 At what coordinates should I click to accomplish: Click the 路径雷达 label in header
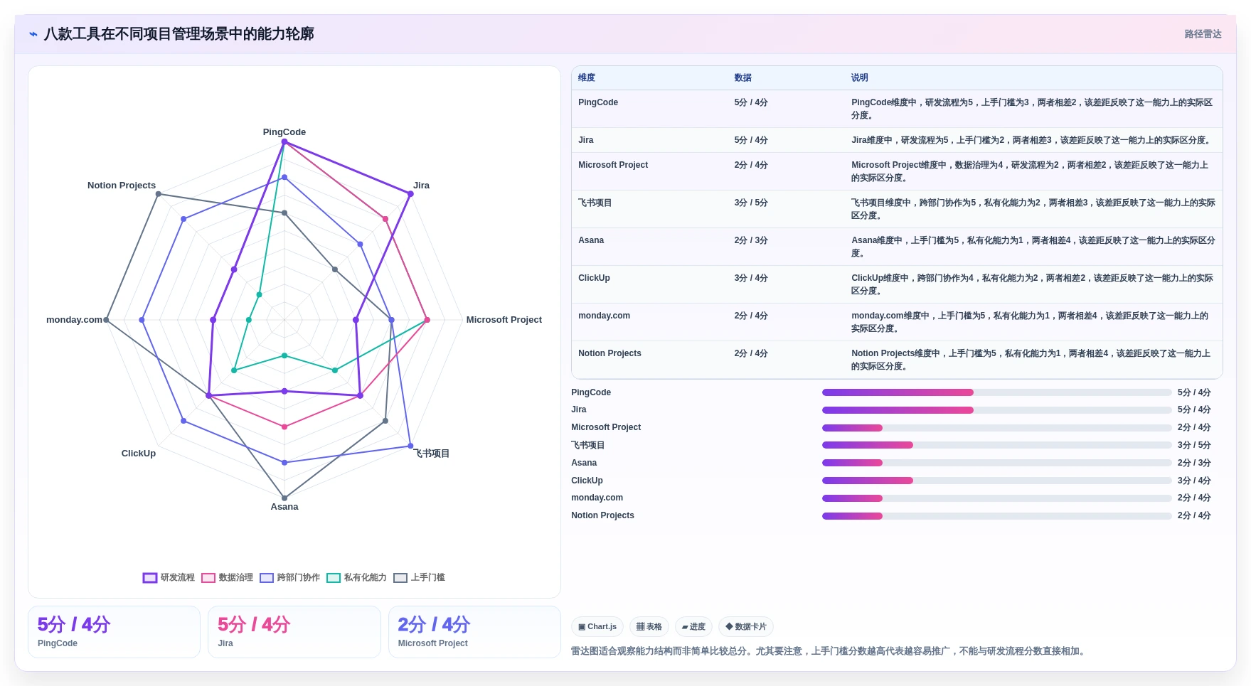1203,34
